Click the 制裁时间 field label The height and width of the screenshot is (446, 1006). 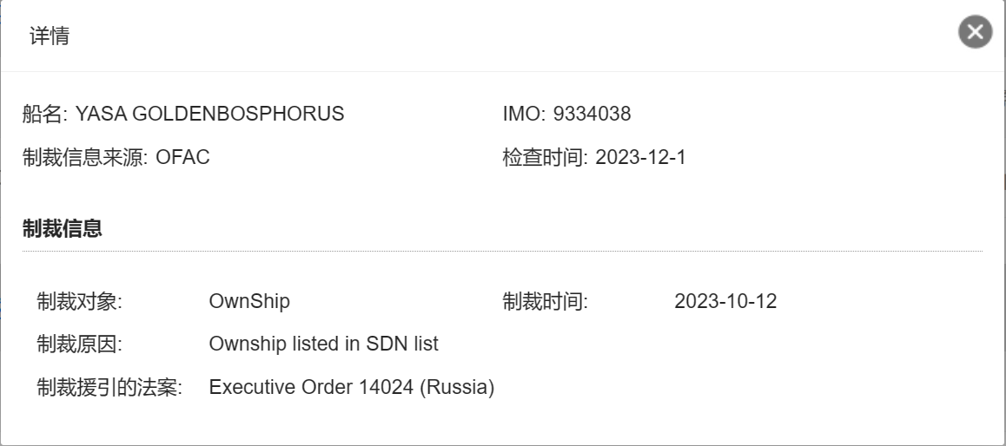(x=545, y=301)
